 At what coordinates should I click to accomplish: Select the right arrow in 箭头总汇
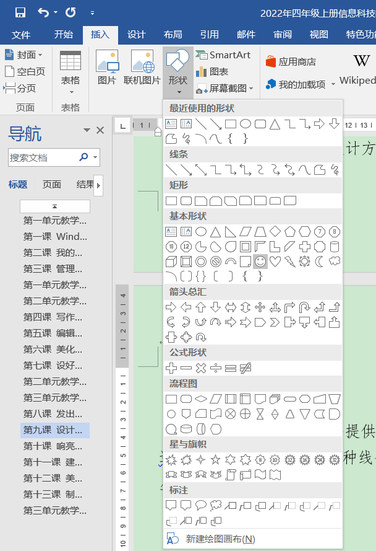tap(171, 307)
